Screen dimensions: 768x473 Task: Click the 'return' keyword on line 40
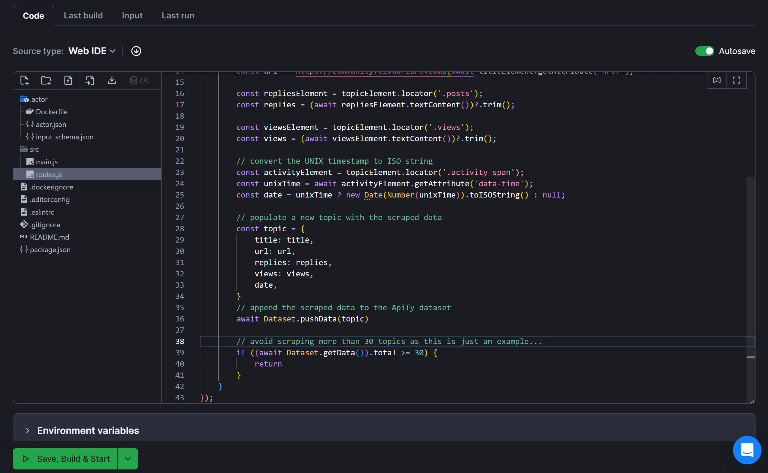(268, 364)
